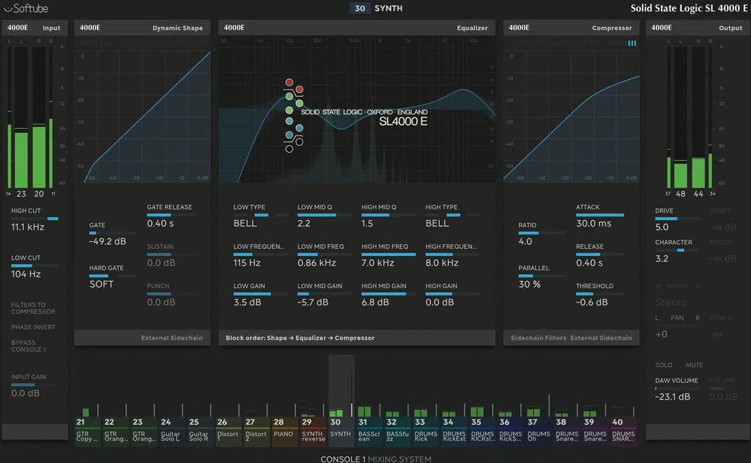Select the SYNTH reverse channel 29
Screen dimensions: 751x463
pos(312,430)
